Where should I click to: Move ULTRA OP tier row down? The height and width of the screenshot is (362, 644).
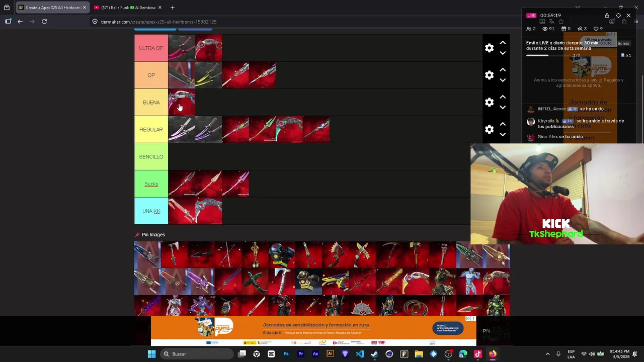(x=503, y=53)
